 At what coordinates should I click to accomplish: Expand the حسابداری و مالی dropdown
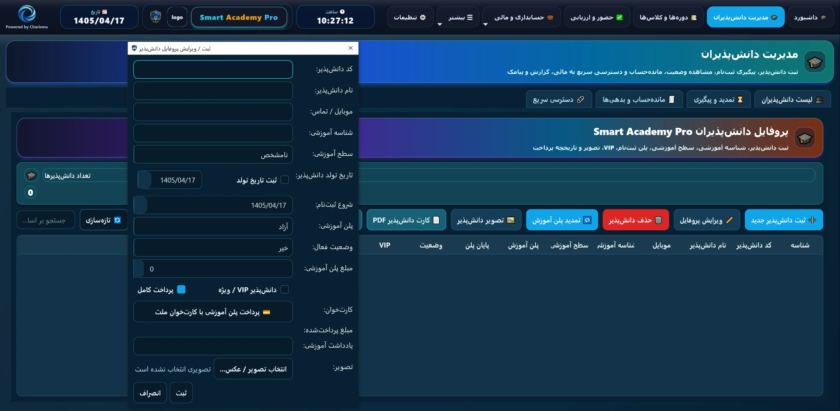(521, 17)
